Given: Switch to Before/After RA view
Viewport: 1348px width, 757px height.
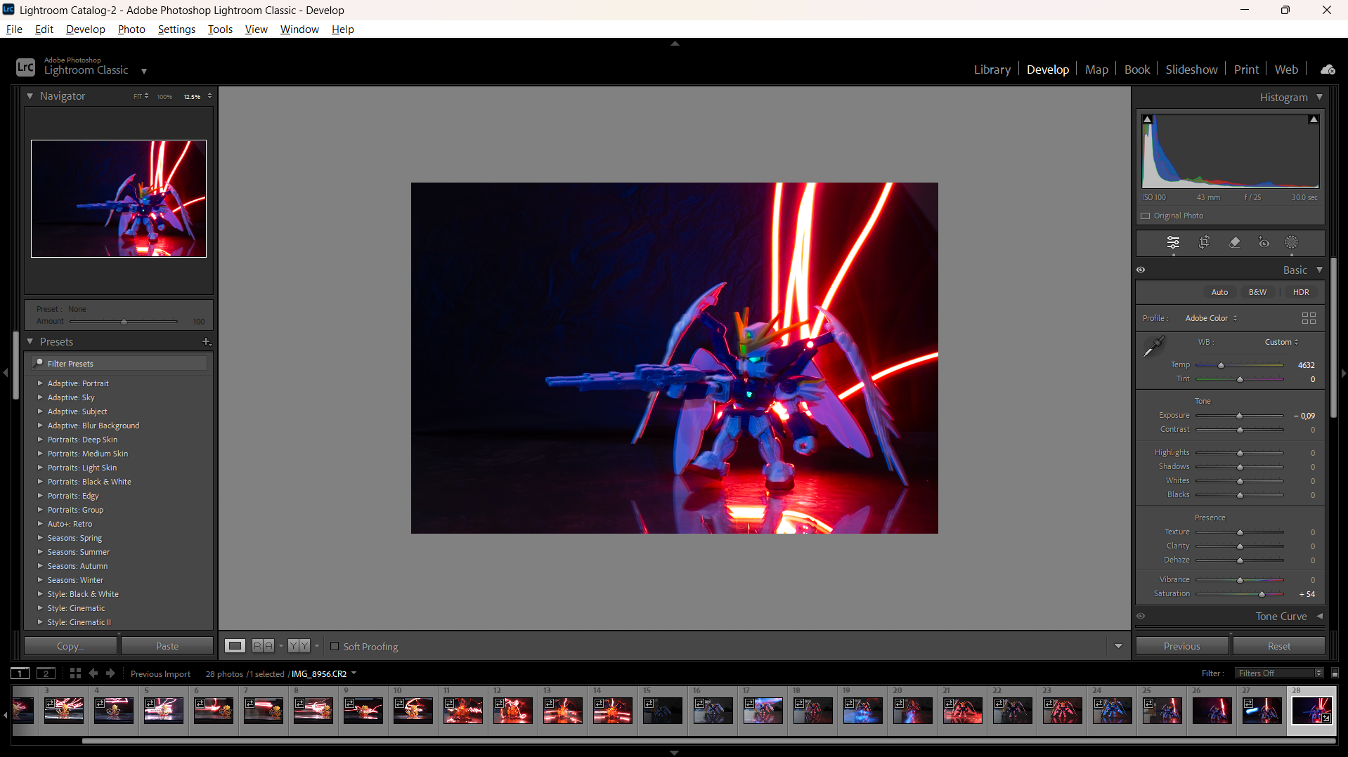Looking at the screenshot, I should (x=263, y=646).
